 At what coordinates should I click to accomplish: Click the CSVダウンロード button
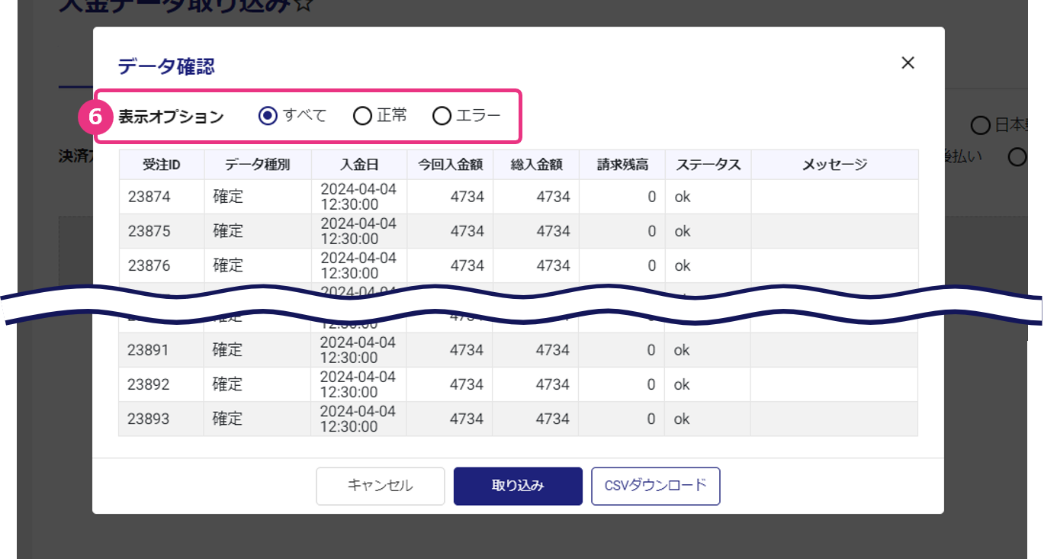click(655, 486)
